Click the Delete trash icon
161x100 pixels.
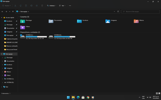point(42,5)
